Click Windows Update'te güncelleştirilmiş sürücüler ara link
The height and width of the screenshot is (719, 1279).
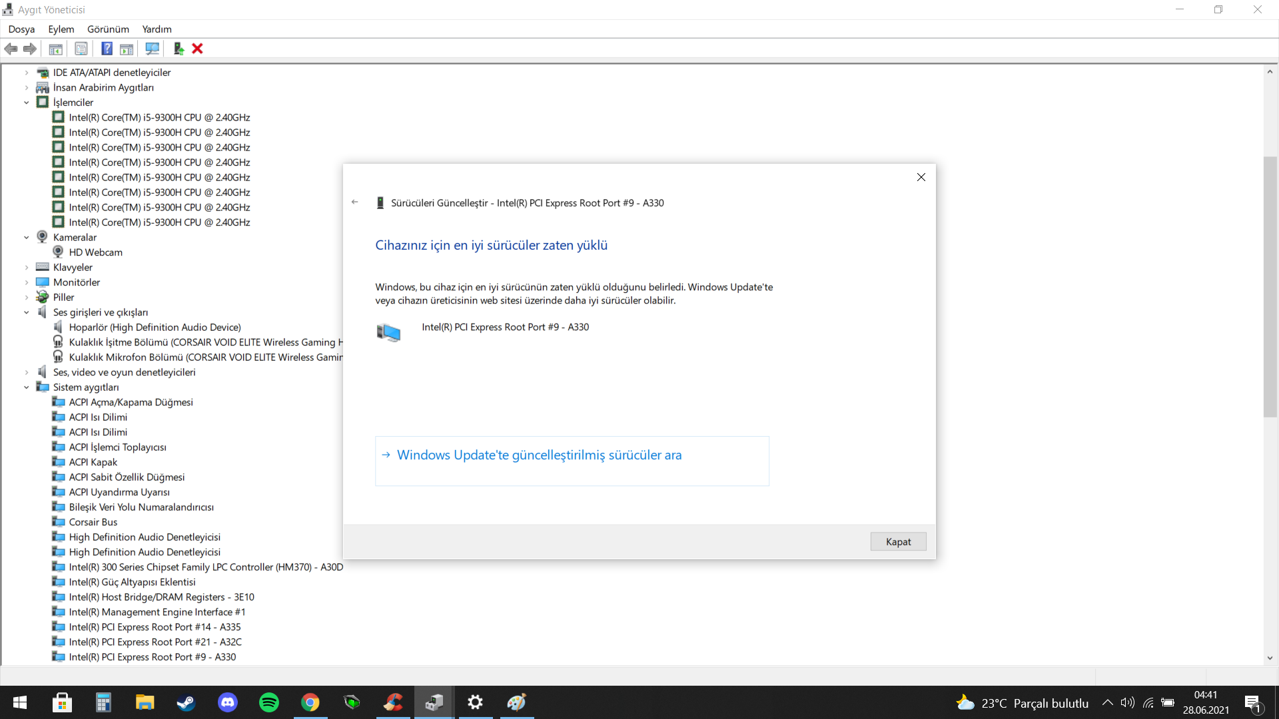point(539,455)
